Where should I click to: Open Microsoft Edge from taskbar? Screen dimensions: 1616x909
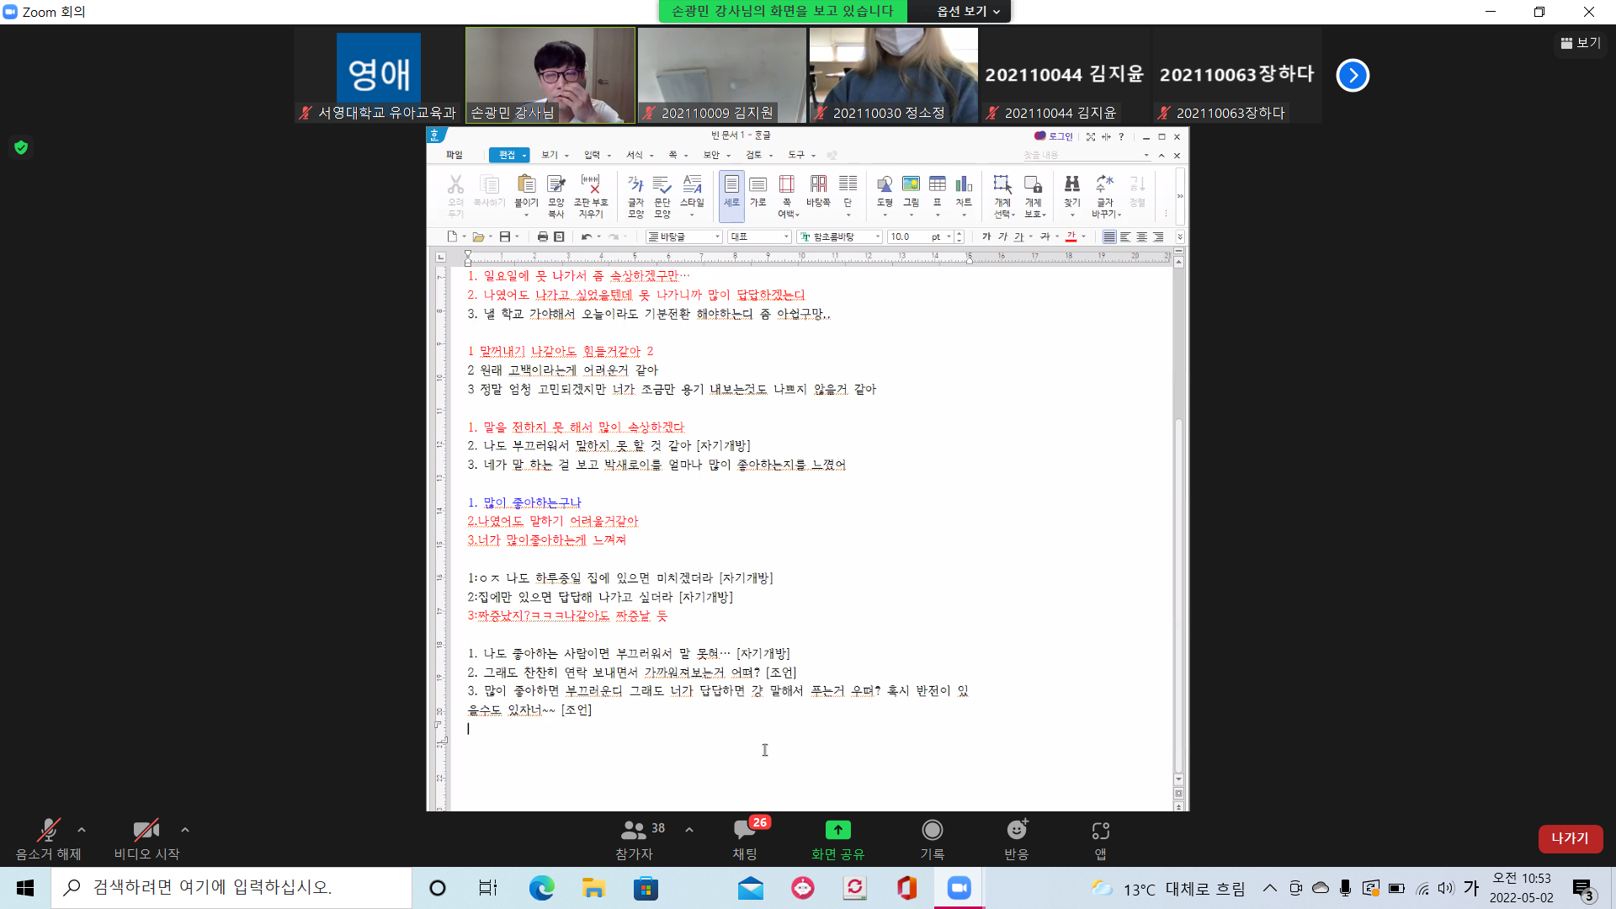click(541, 888)
